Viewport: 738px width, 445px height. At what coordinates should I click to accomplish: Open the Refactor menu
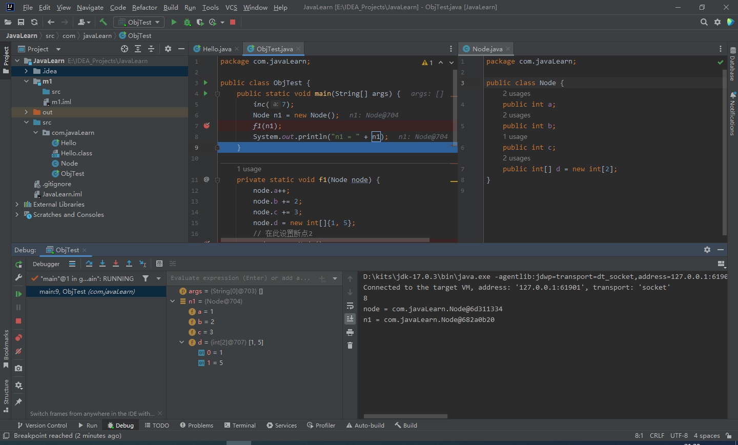(145, 7)
